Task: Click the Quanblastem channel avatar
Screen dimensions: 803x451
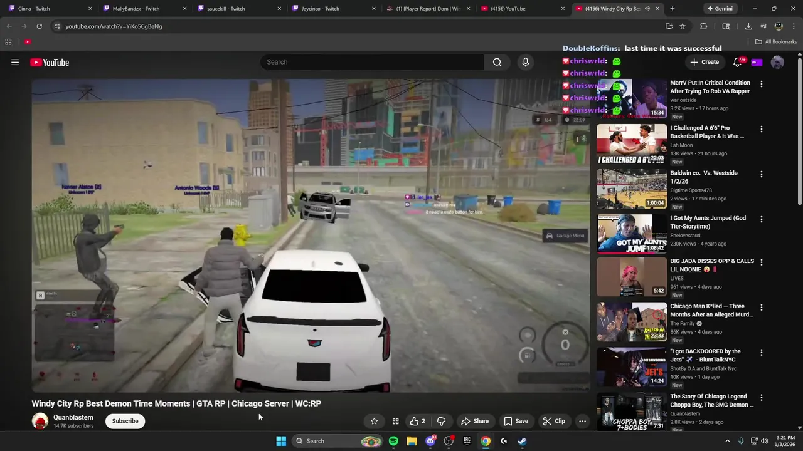Action: (40, 421)
